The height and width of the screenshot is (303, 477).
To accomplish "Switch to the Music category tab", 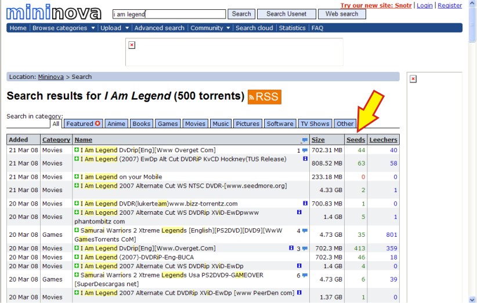I will 221,124.
